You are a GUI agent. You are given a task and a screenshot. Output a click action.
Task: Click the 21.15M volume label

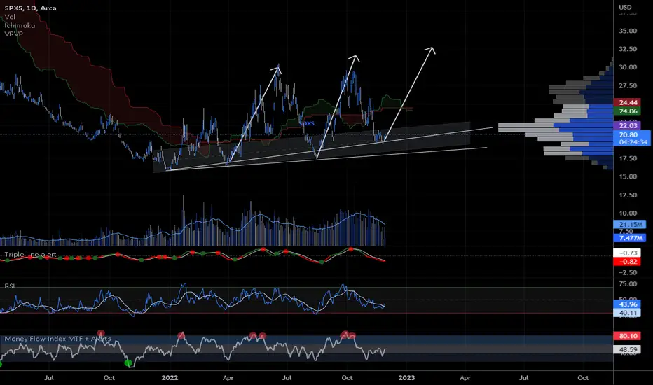click(630, 224)
